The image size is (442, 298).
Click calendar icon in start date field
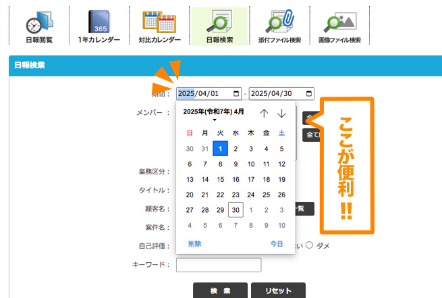tap(236, 93)
